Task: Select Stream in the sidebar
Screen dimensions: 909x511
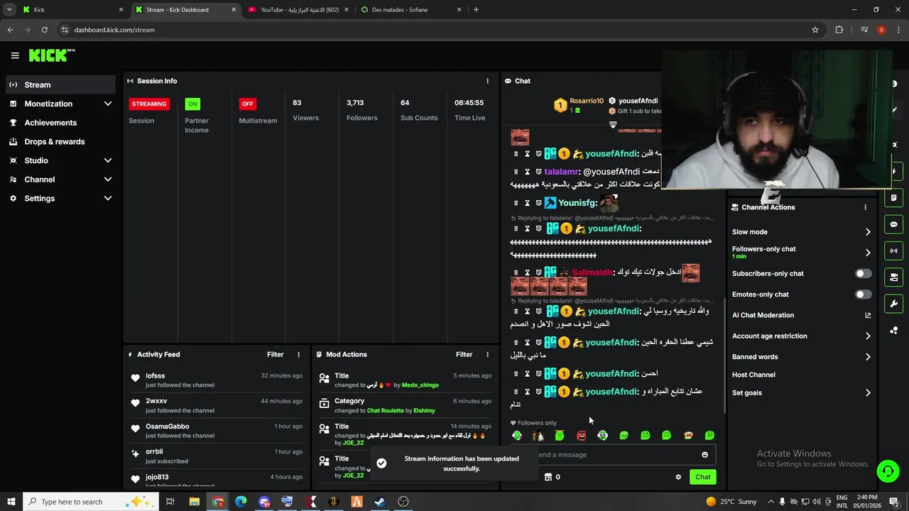Action: click(x=60, y=84)
